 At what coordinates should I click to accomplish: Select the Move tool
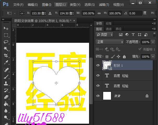pyautogui.click(x=6, y=28)
